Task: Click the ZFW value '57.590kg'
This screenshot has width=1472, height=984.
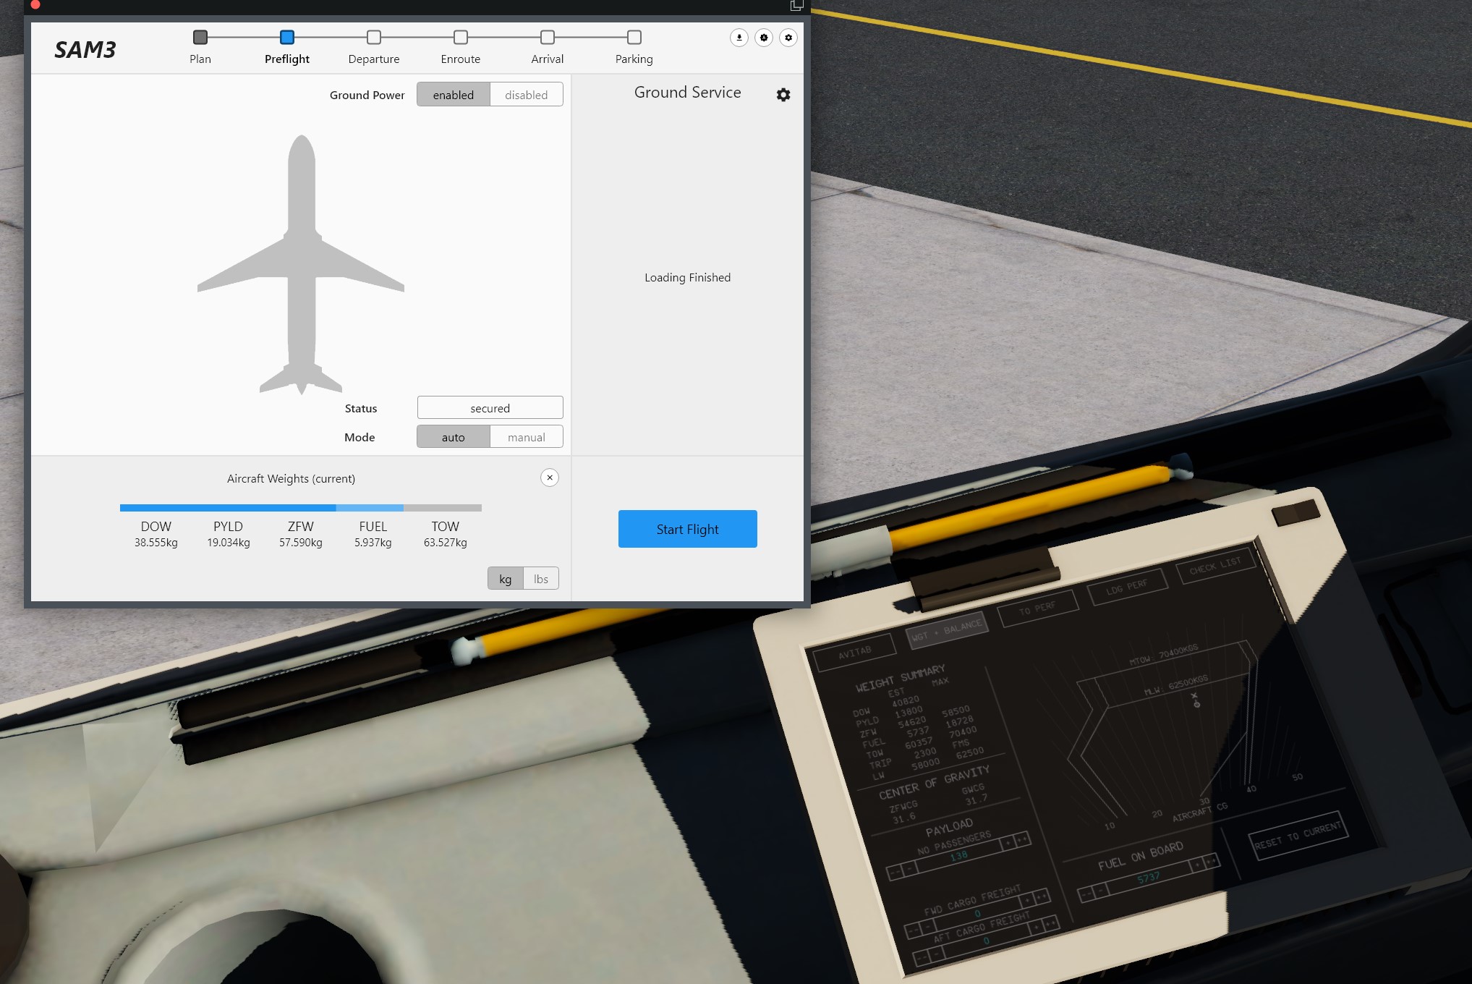Action: (x=301, y=543)
